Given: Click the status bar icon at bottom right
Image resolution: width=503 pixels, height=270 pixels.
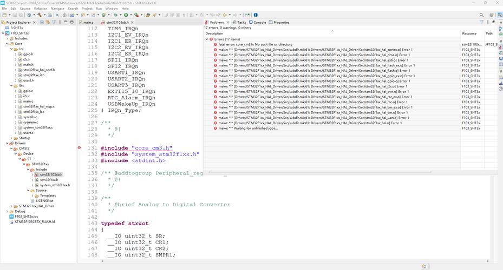Looking at the screenshot, I should (x=424, y=266).
